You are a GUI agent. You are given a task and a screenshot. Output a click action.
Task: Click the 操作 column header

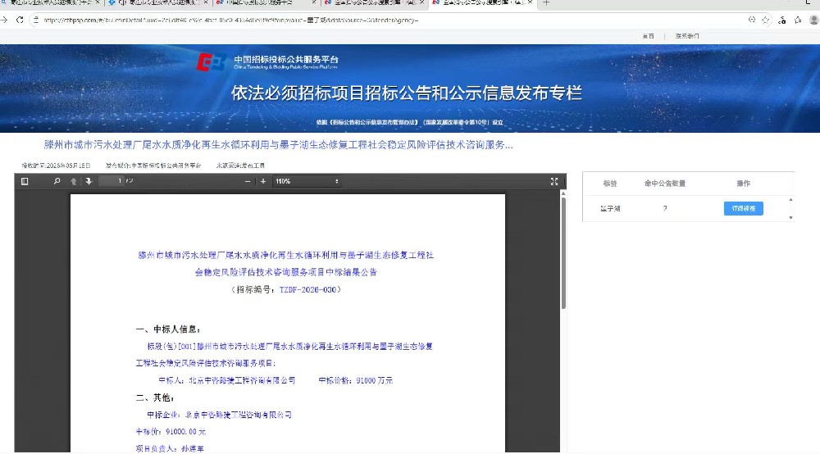click(743, 184)
